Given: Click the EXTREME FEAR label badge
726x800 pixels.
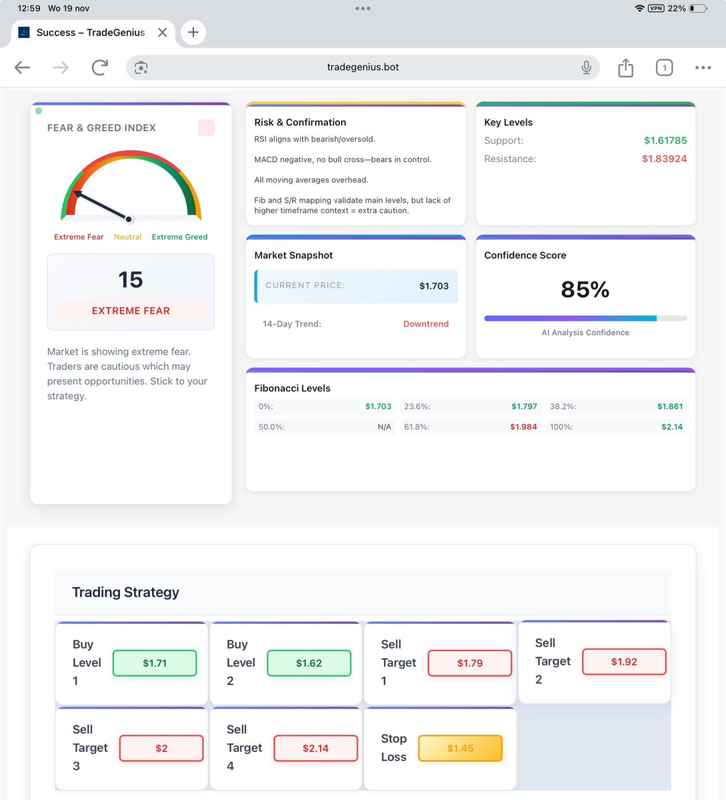Looking at the screenshot, I should pos(131,311).
